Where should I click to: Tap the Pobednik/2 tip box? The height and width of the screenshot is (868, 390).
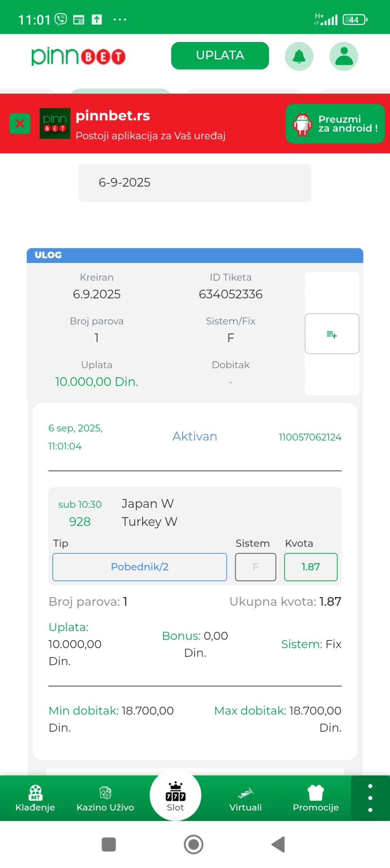[x=140, y=567]
